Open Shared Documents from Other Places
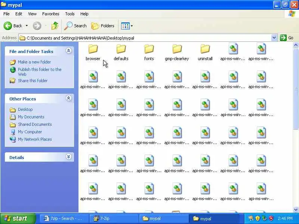 35,124
